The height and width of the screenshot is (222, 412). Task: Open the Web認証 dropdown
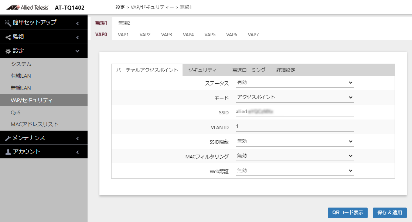coord(295,171)
